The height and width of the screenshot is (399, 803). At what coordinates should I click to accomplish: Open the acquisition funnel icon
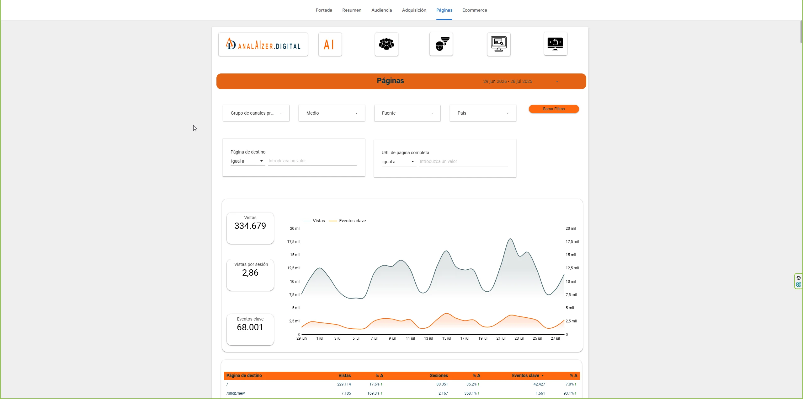pos(441,44)
